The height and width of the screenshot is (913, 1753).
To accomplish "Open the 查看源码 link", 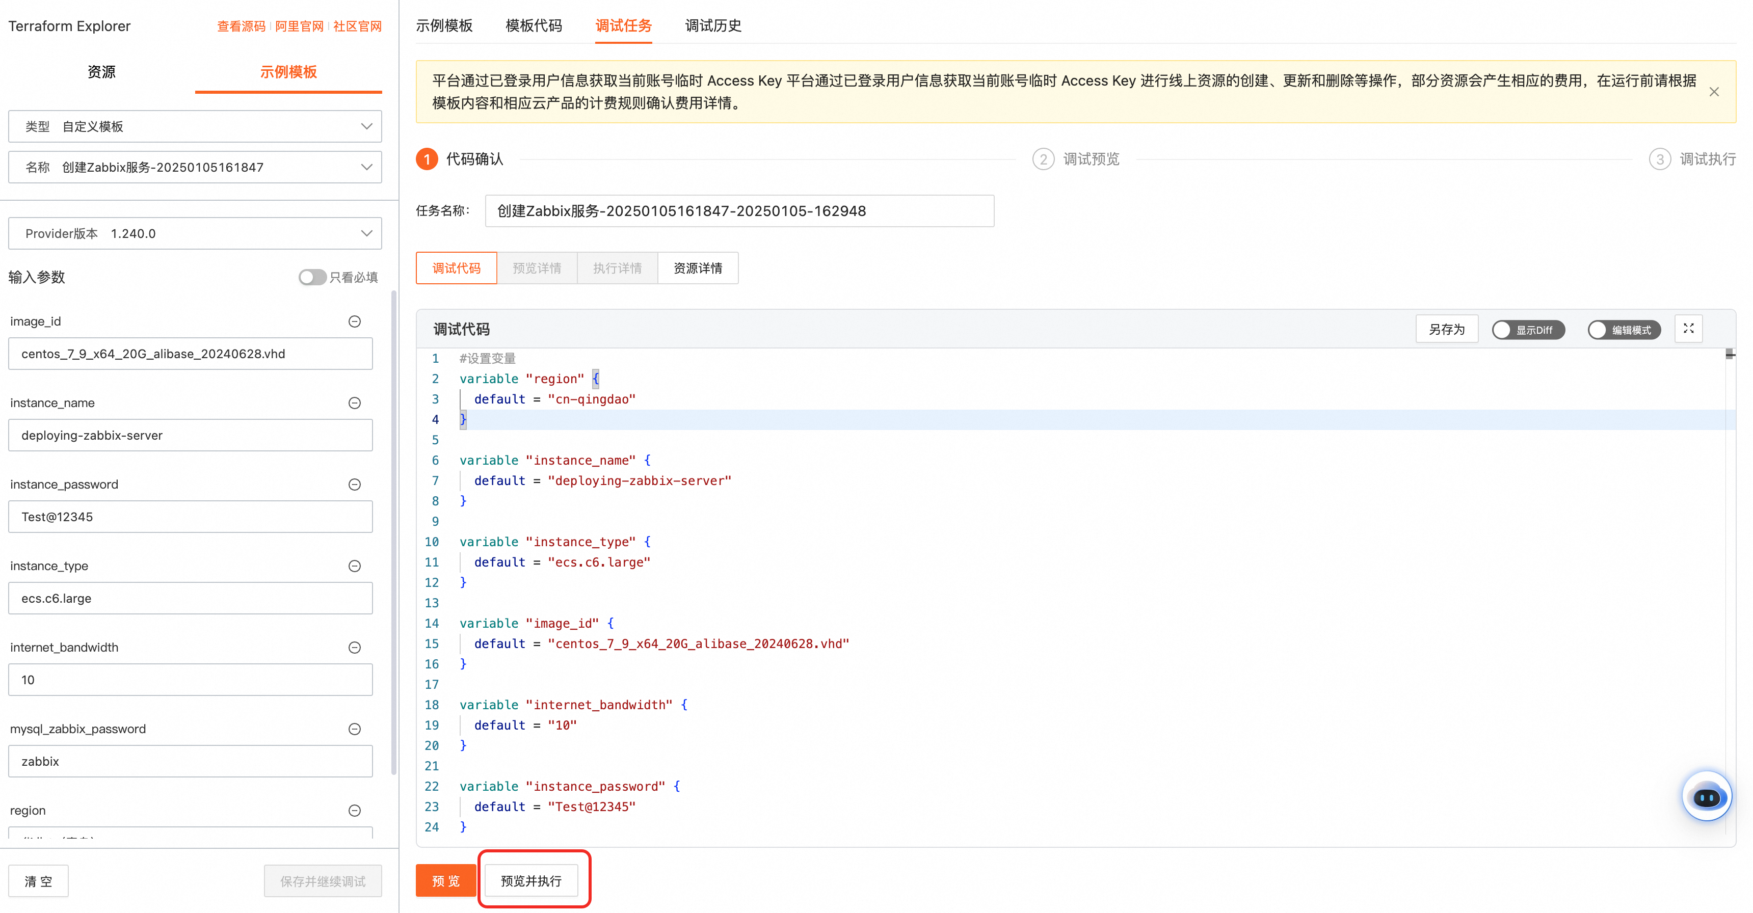I will pyautogui.click(x=242, y=26).
